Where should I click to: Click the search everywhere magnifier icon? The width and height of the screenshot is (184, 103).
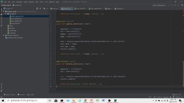(x=182, y=5)
